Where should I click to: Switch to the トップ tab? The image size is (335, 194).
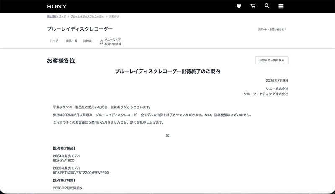[54, 41]
